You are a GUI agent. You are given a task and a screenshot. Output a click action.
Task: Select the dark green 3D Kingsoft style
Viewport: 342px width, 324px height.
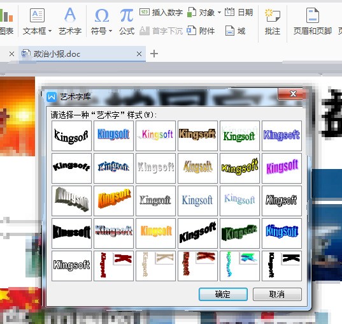tap(239, 233)
